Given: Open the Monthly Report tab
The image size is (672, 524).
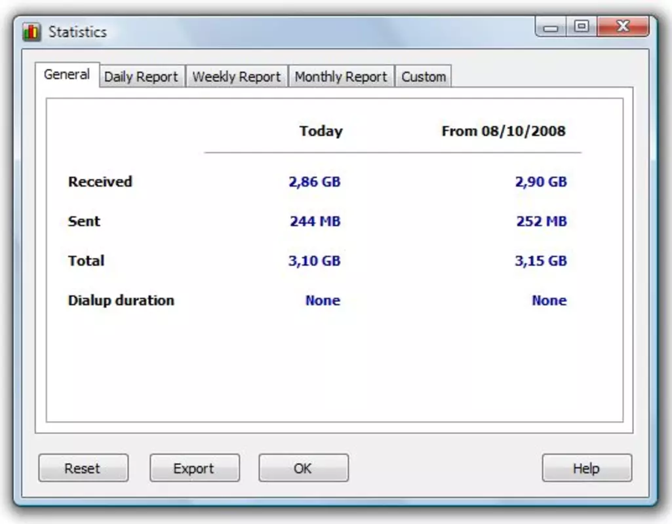Looking at the screenshot, I should pos(341,77).
